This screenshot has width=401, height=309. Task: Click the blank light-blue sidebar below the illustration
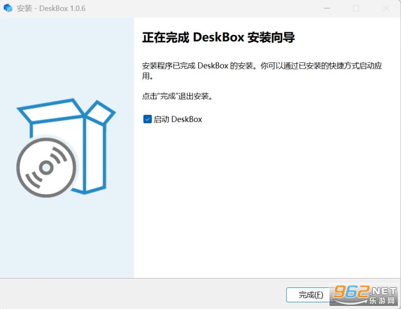point(67,238)
